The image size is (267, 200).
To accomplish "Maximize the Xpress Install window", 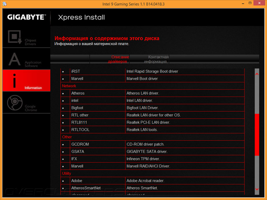I will pyautogui.click(x=250, y=3).
